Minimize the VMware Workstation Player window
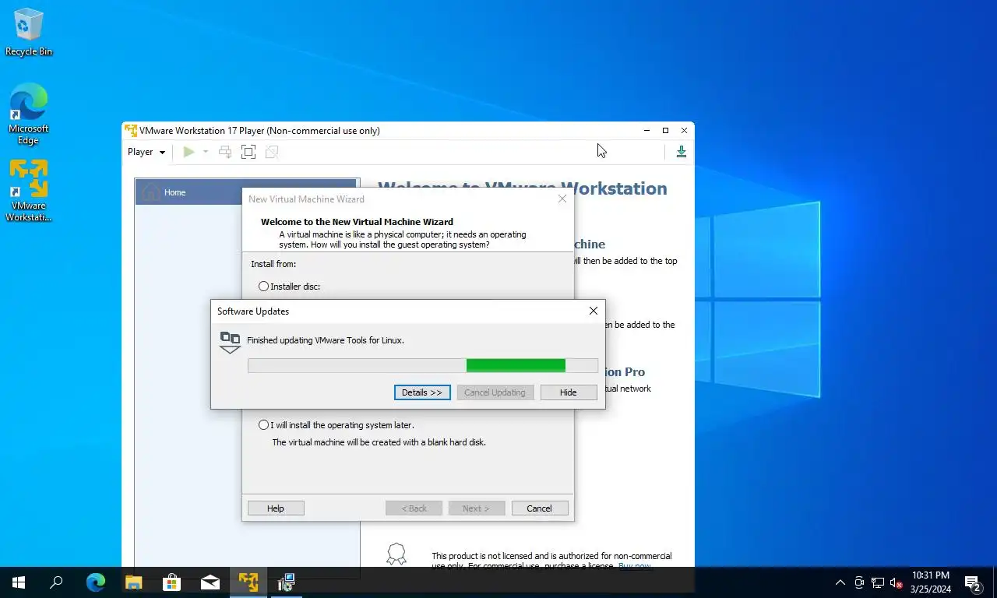The image size is (997, 598). pos(646,131)
